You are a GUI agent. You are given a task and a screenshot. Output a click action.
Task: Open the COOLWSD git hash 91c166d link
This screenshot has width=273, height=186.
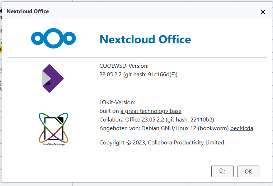click(x=159, y=75)
